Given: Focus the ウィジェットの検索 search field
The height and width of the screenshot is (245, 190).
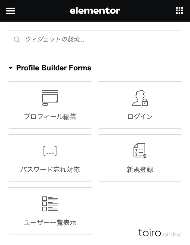Looking at the screenshot, I should coord(95,40).
